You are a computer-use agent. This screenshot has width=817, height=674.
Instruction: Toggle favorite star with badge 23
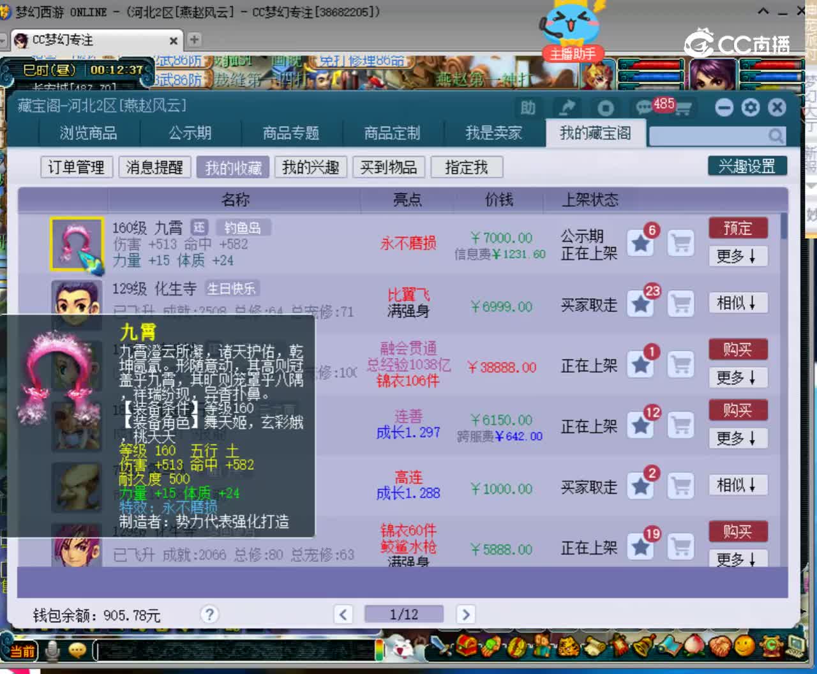tap(641, 304)
